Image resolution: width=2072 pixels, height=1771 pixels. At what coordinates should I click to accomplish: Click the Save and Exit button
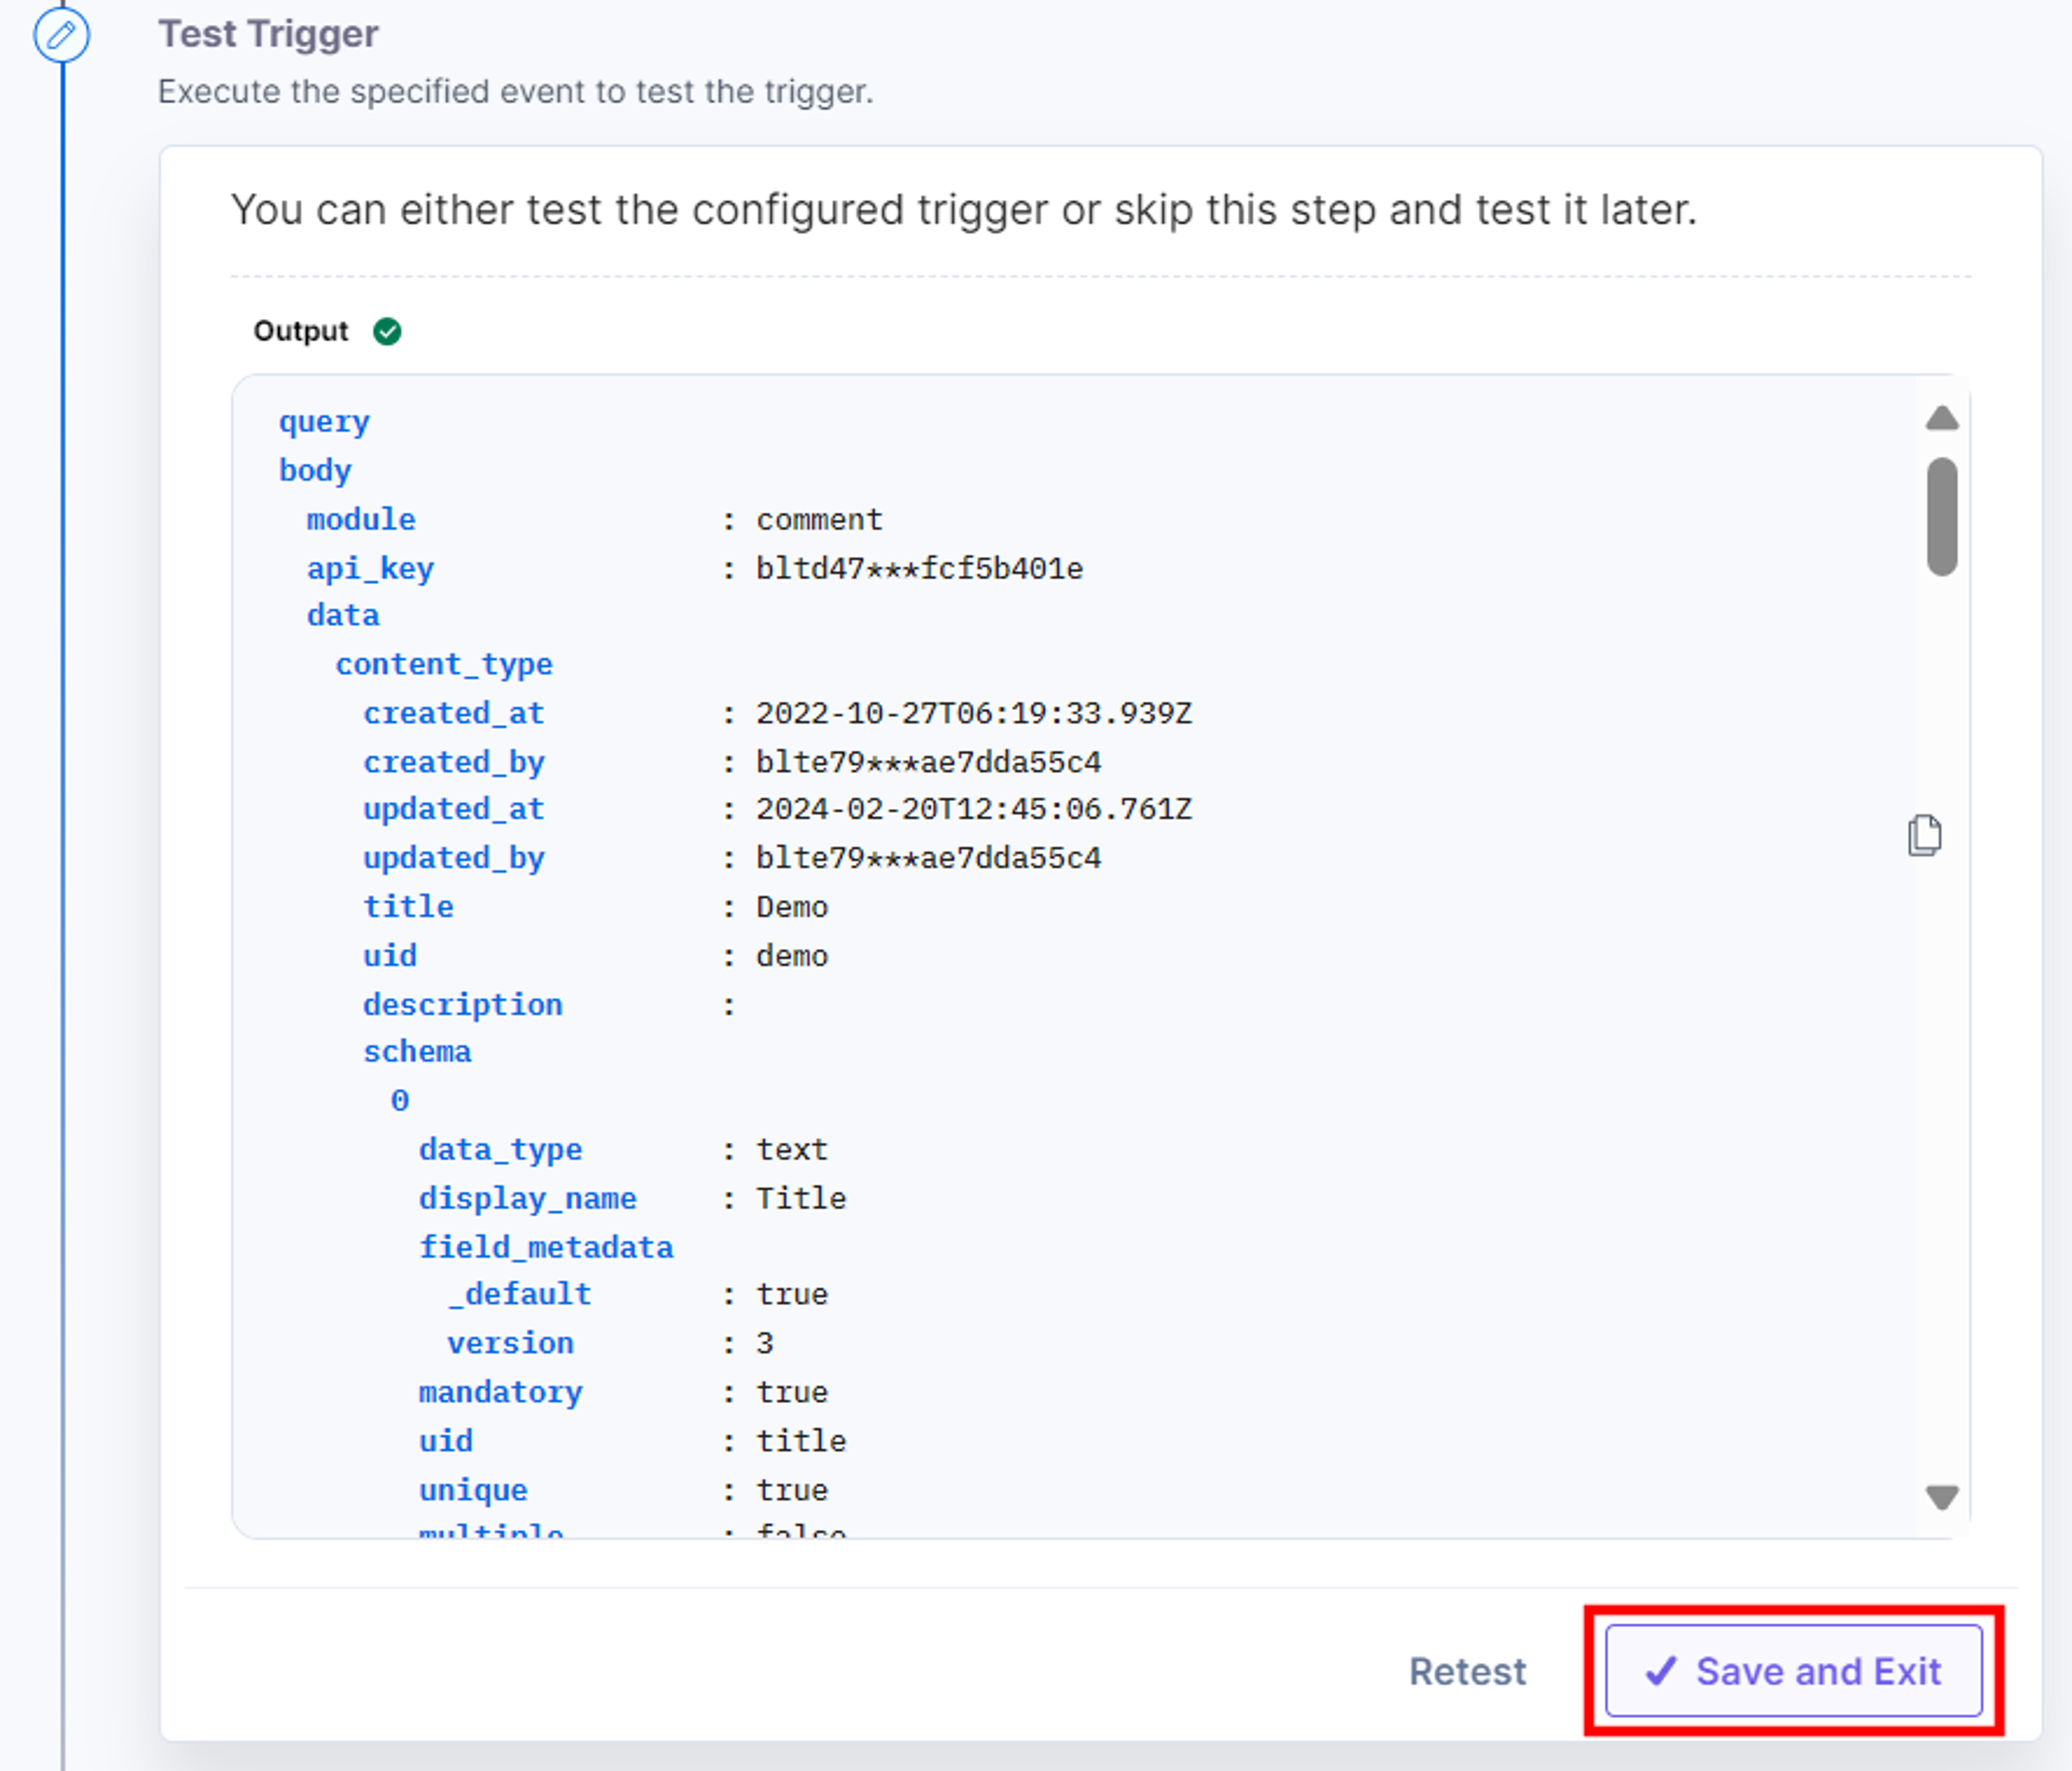[1793, 1670]
